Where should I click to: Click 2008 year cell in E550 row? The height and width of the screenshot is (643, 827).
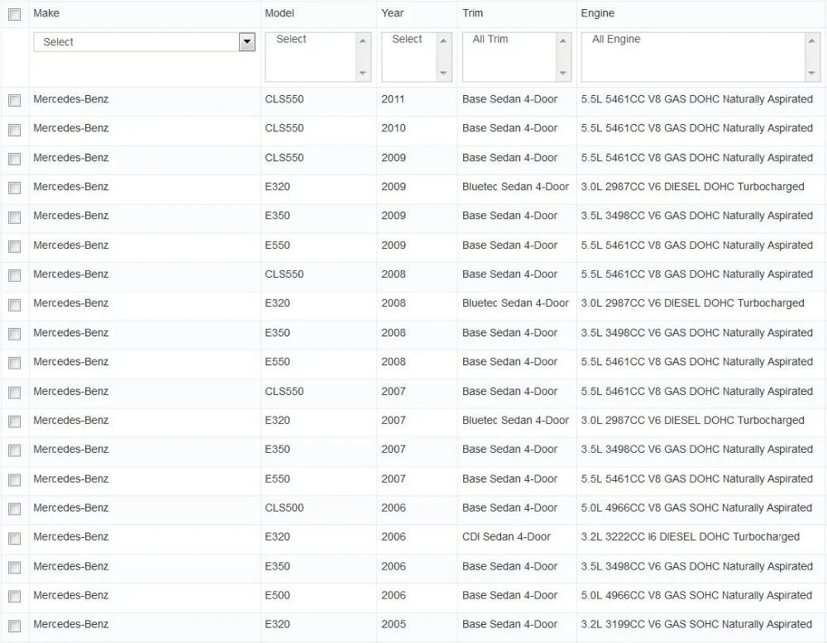394,361
